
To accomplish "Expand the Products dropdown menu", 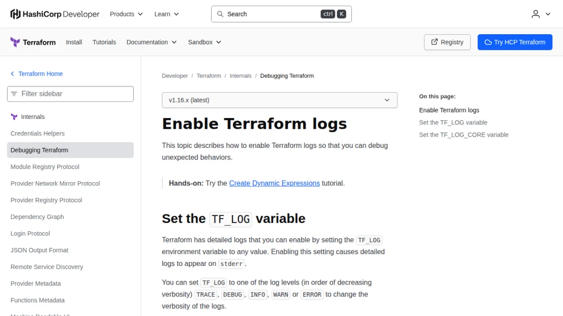I will pyautogui.click(x=126, y=14).
